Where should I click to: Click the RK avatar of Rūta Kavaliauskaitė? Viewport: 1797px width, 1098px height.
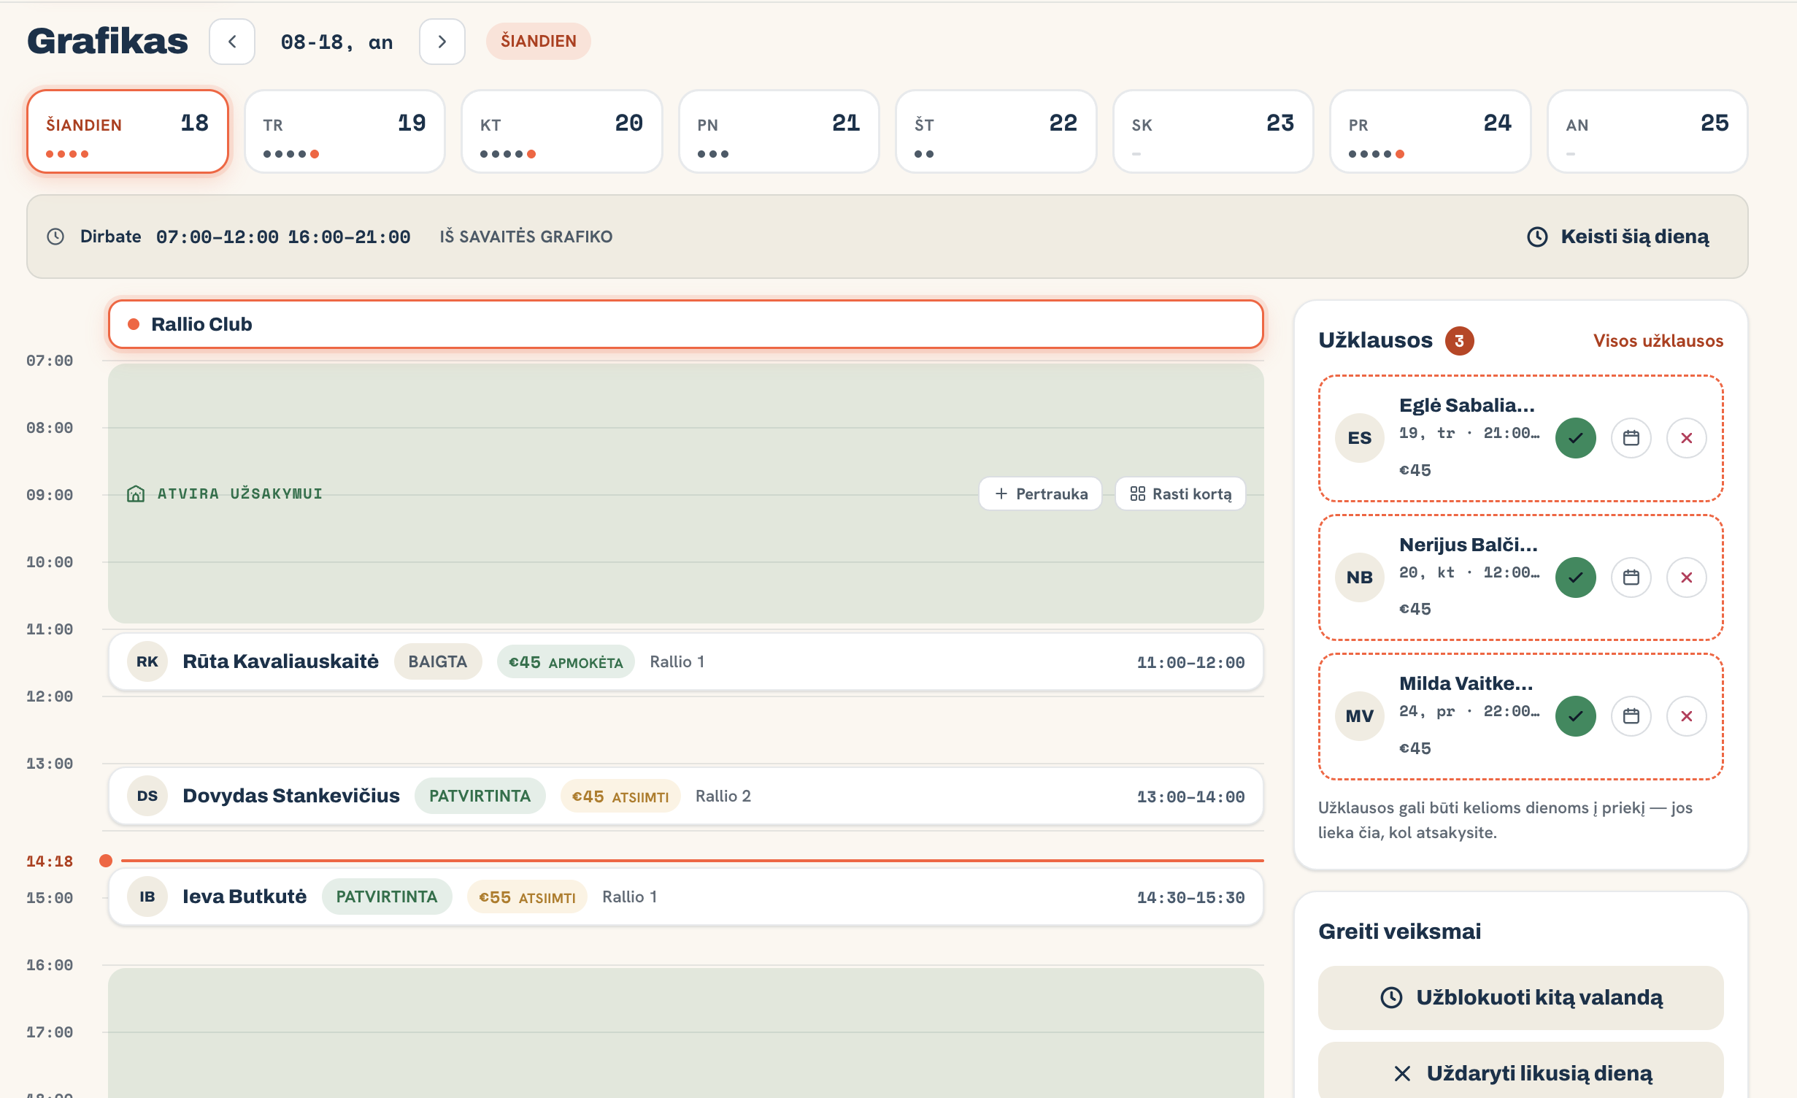[147, 661]
